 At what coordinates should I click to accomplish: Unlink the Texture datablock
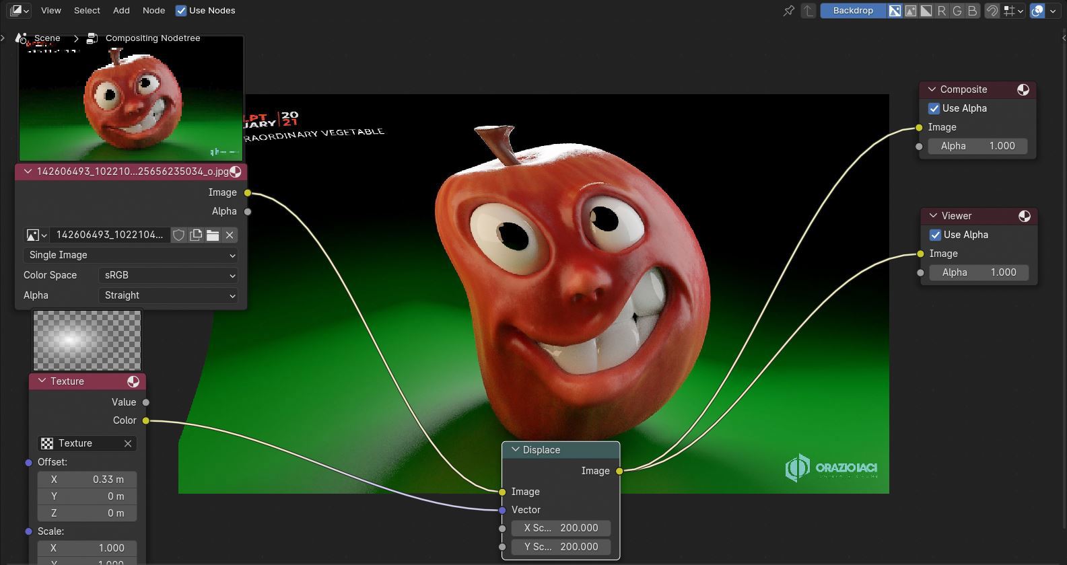pyautogui.click(x=127, y=443)
